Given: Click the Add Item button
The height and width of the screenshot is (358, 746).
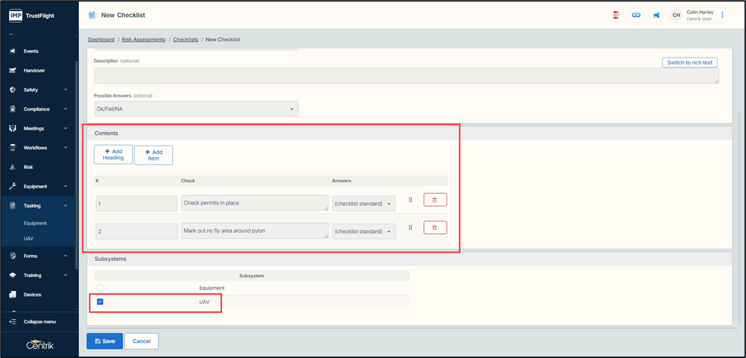Looking at the screenshot, I should (x=154, y=155).
